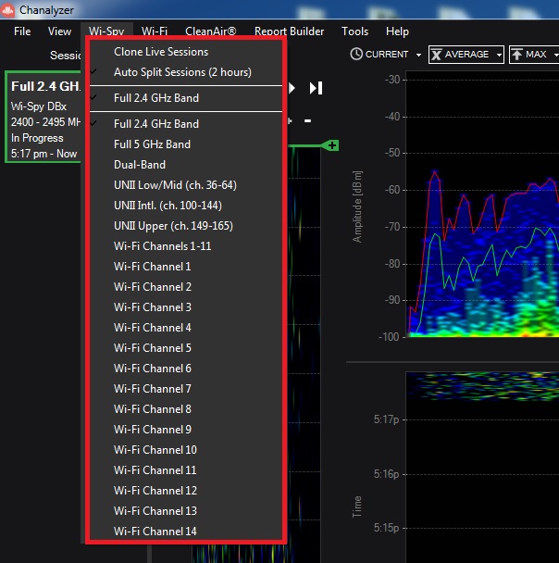Open the Report Builder menu

click(289, 31)
